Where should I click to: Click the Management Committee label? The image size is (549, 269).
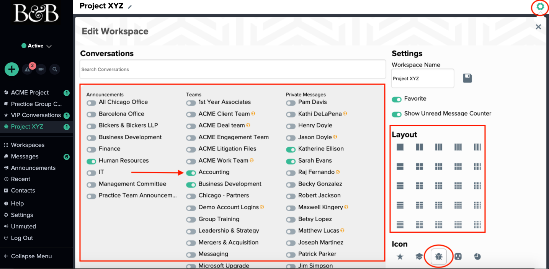(x=132, y=184)
